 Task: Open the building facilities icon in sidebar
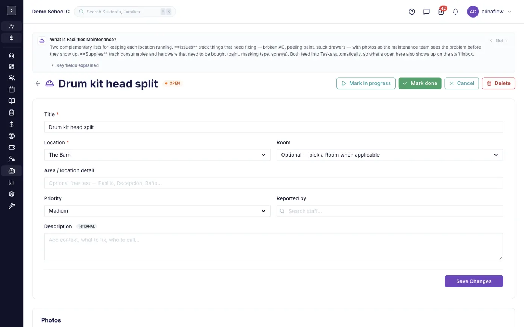click(x=12, y=171)
